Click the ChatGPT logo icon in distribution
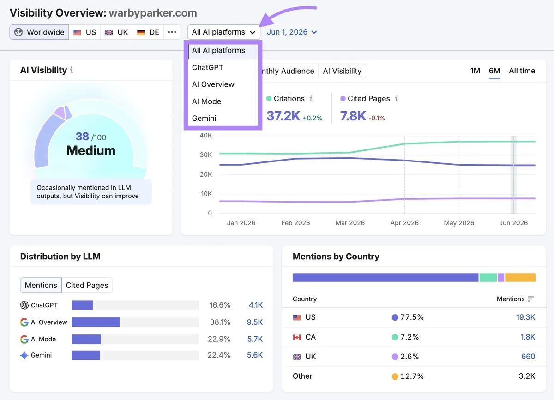 [24, 305]
